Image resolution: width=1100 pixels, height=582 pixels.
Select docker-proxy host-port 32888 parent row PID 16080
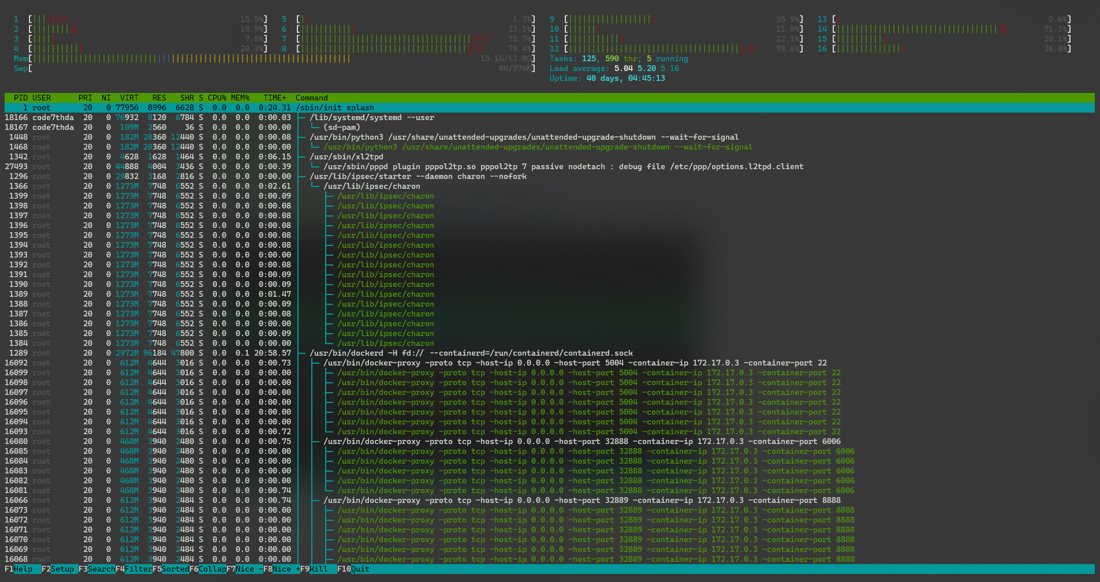pos(550,441)
